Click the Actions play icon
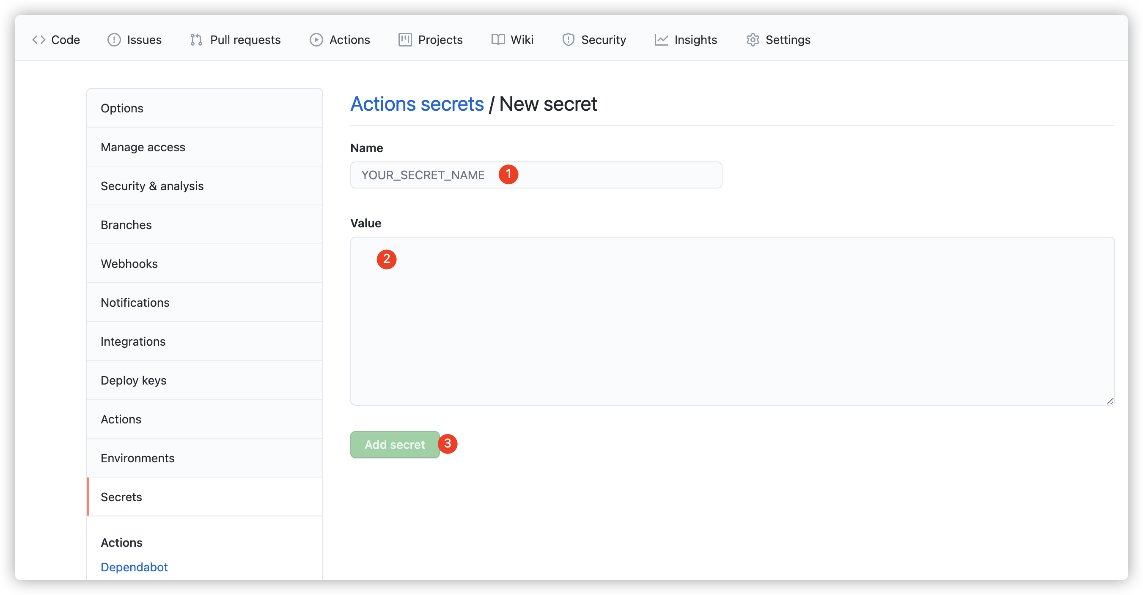The width and height of the screenshot is (1143, 595). click(x=316, y=40)
